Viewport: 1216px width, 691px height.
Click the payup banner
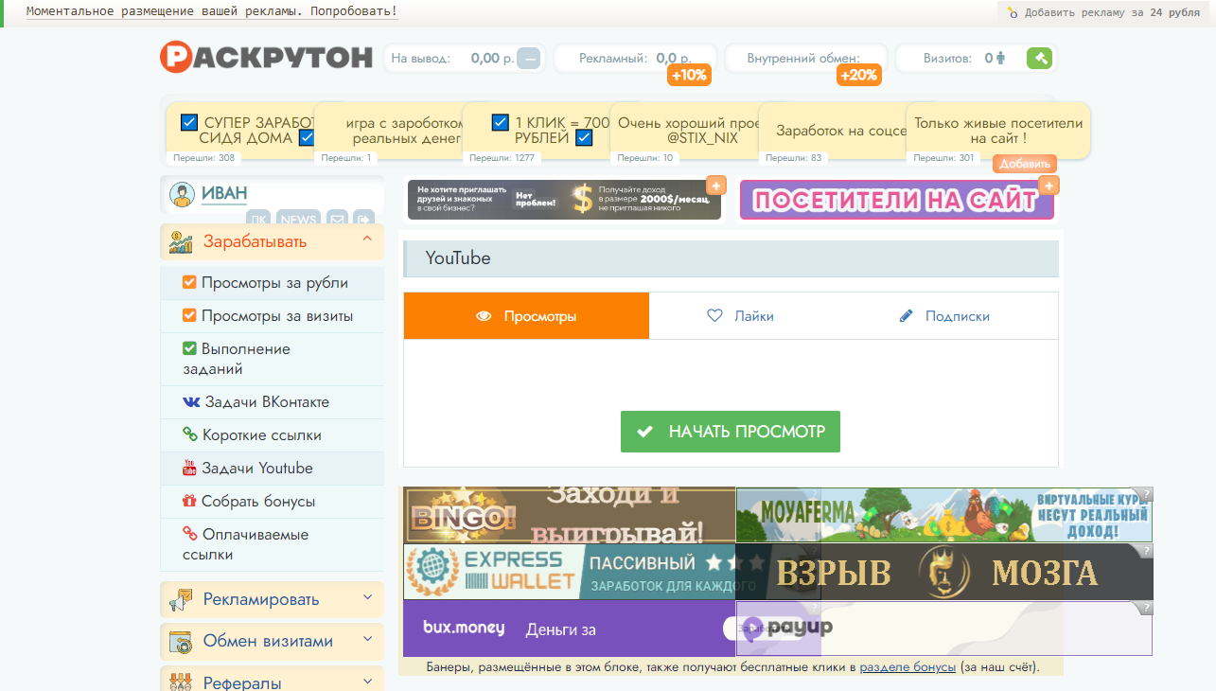click(x=944, y=629)
